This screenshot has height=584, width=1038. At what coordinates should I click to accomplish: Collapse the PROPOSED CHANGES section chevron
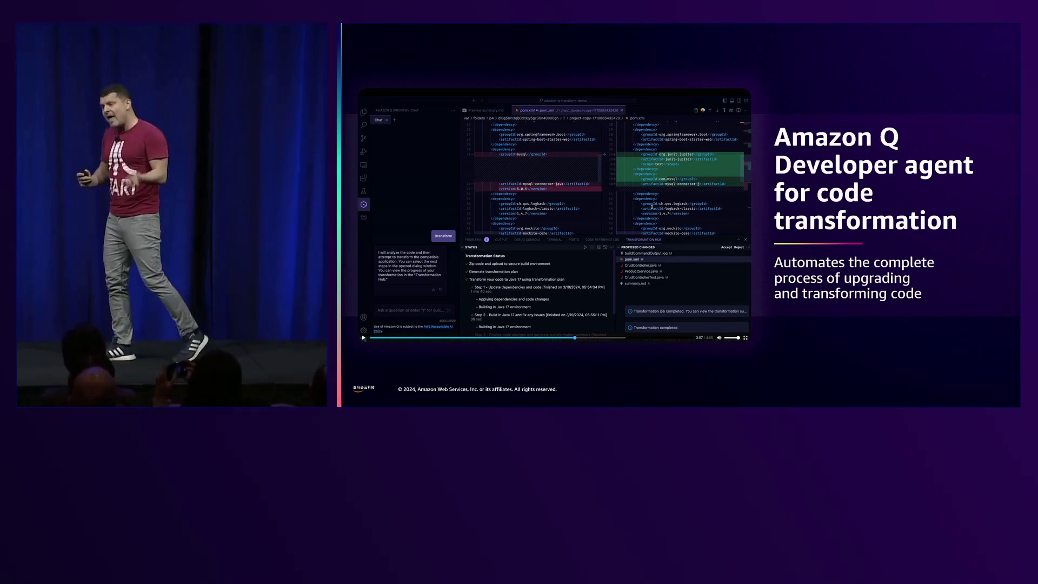[618, 247]
